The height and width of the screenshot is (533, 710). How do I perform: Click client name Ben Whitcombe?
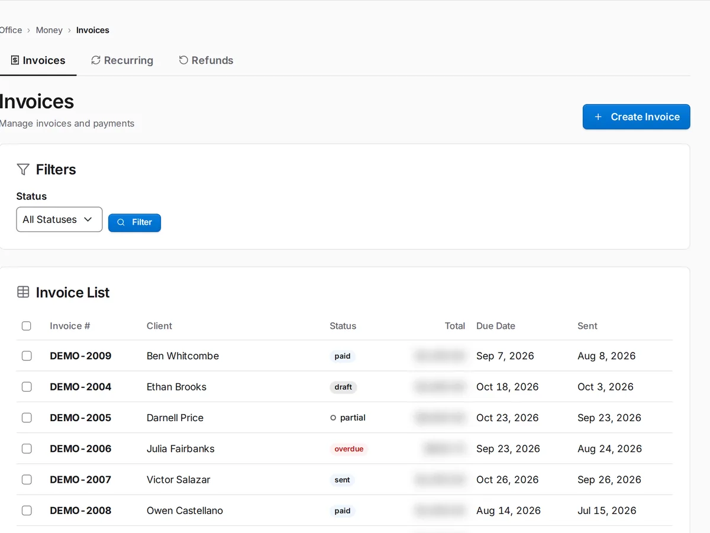point(183,356)
